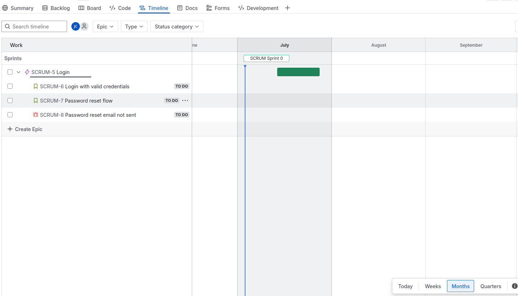Image resolution: width=518 pixels, height=296 pixels.
Task: Click the info legend icon
Action: point(514,286)
